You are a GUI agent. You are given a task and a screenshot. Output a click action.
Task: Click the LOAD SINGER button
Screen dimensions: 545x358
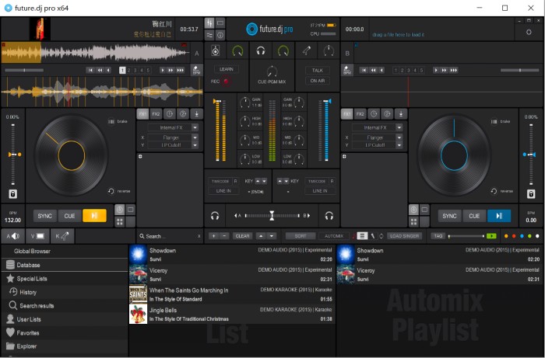point(404,236)
